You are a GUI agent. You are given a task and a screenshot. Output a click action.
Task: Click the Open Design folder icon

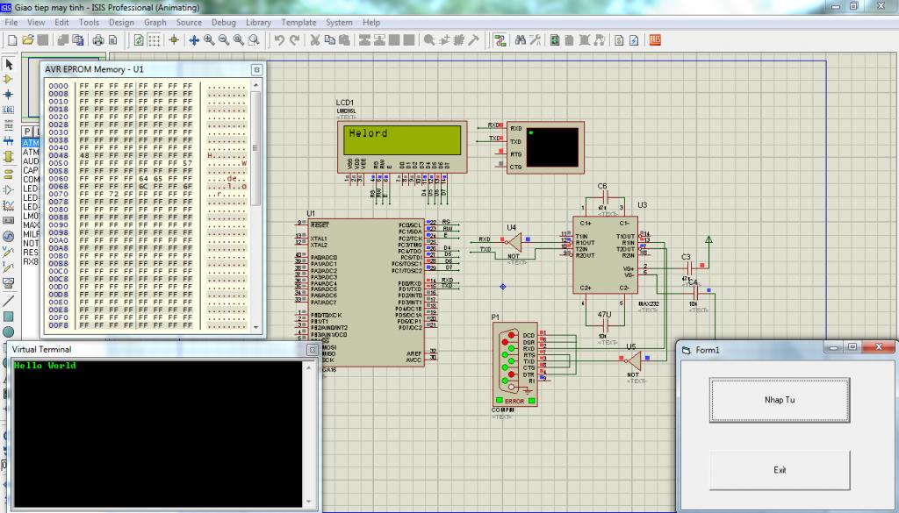(28, 39)
